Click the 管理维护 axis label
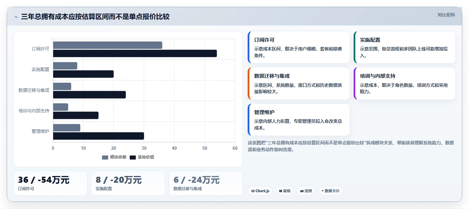This screenshot has width=469, height=209. point(40,131)
